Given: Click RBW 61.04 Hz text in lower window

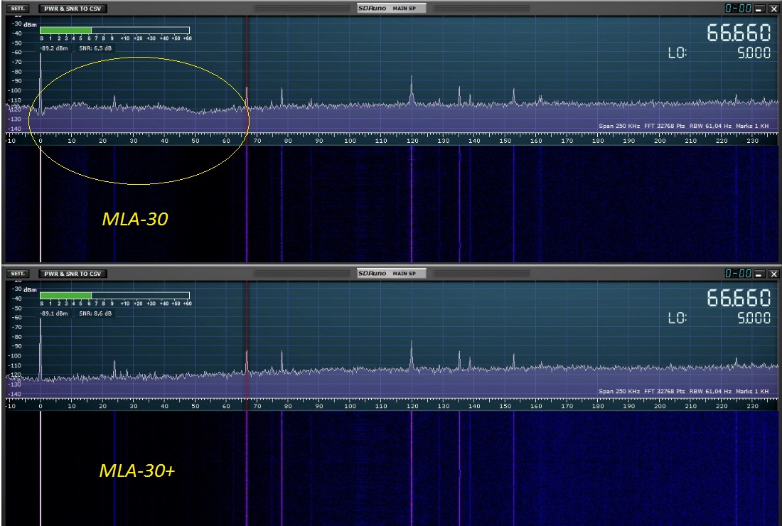Looking at the screenshot, I should (710, 392).
